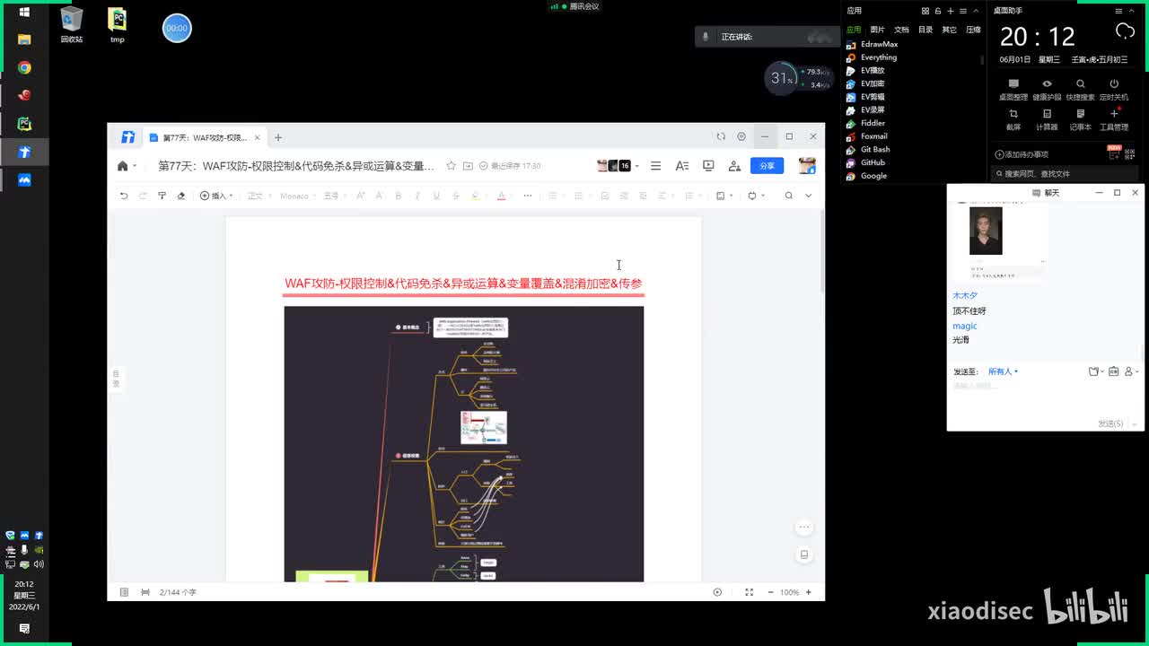1149x646 pixels.
Task: Open the Tencent Docs window settings gear
Action: pos(741,136)
